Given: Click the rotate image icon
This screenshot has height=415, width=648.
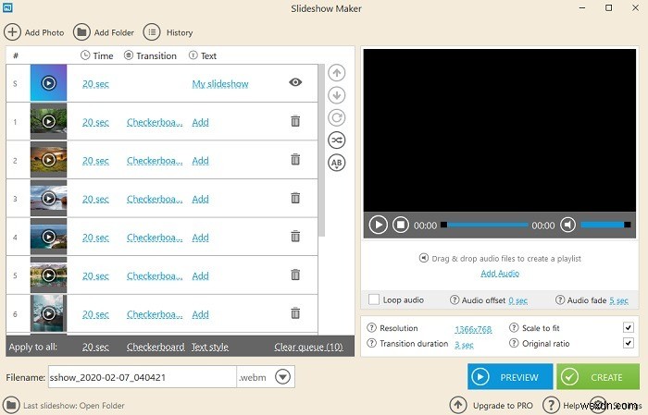Looking at the screenshot, I should tap(337, 117).
